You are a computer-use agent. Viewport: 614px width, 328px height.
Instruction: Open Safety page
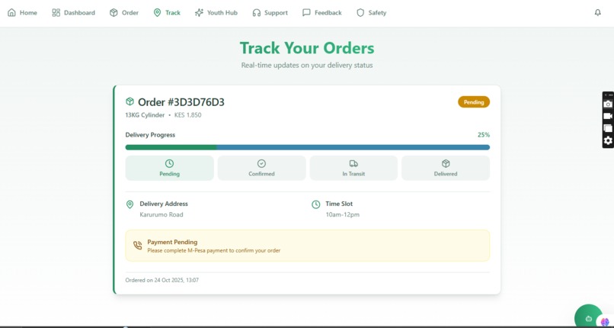[x=371, y=12]
